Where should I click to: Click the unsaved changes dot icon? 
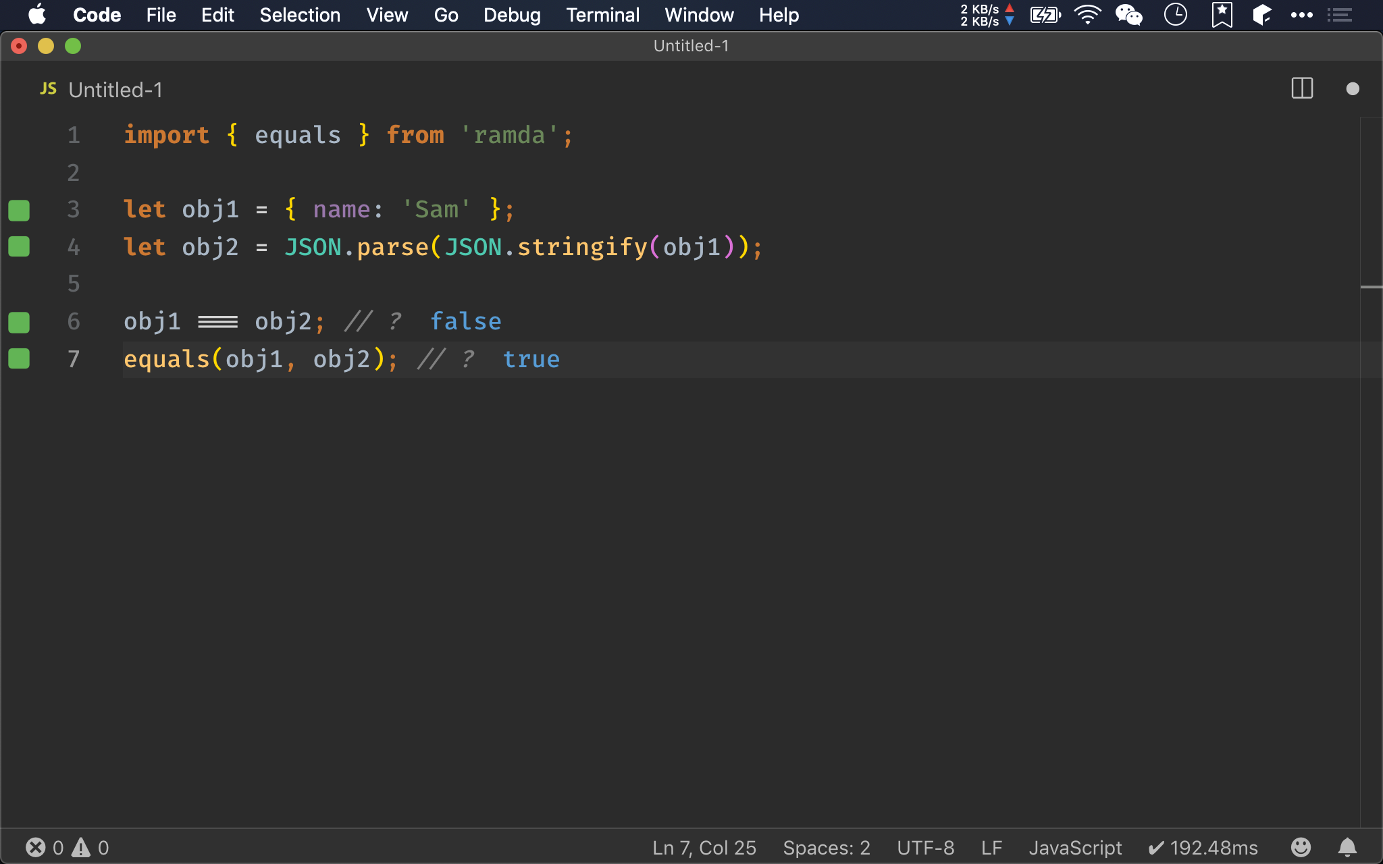click(x=1352, y=88)
